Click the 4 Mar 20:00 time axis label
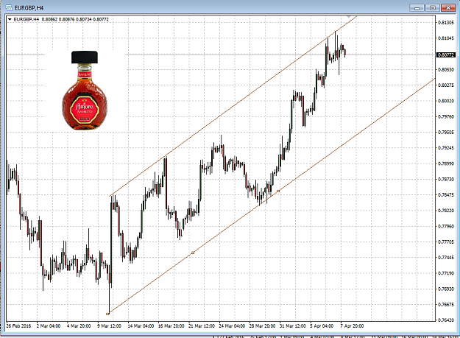The height and width of the screenshot is (338, 460). pyautogui.click(x=79, y=326)
